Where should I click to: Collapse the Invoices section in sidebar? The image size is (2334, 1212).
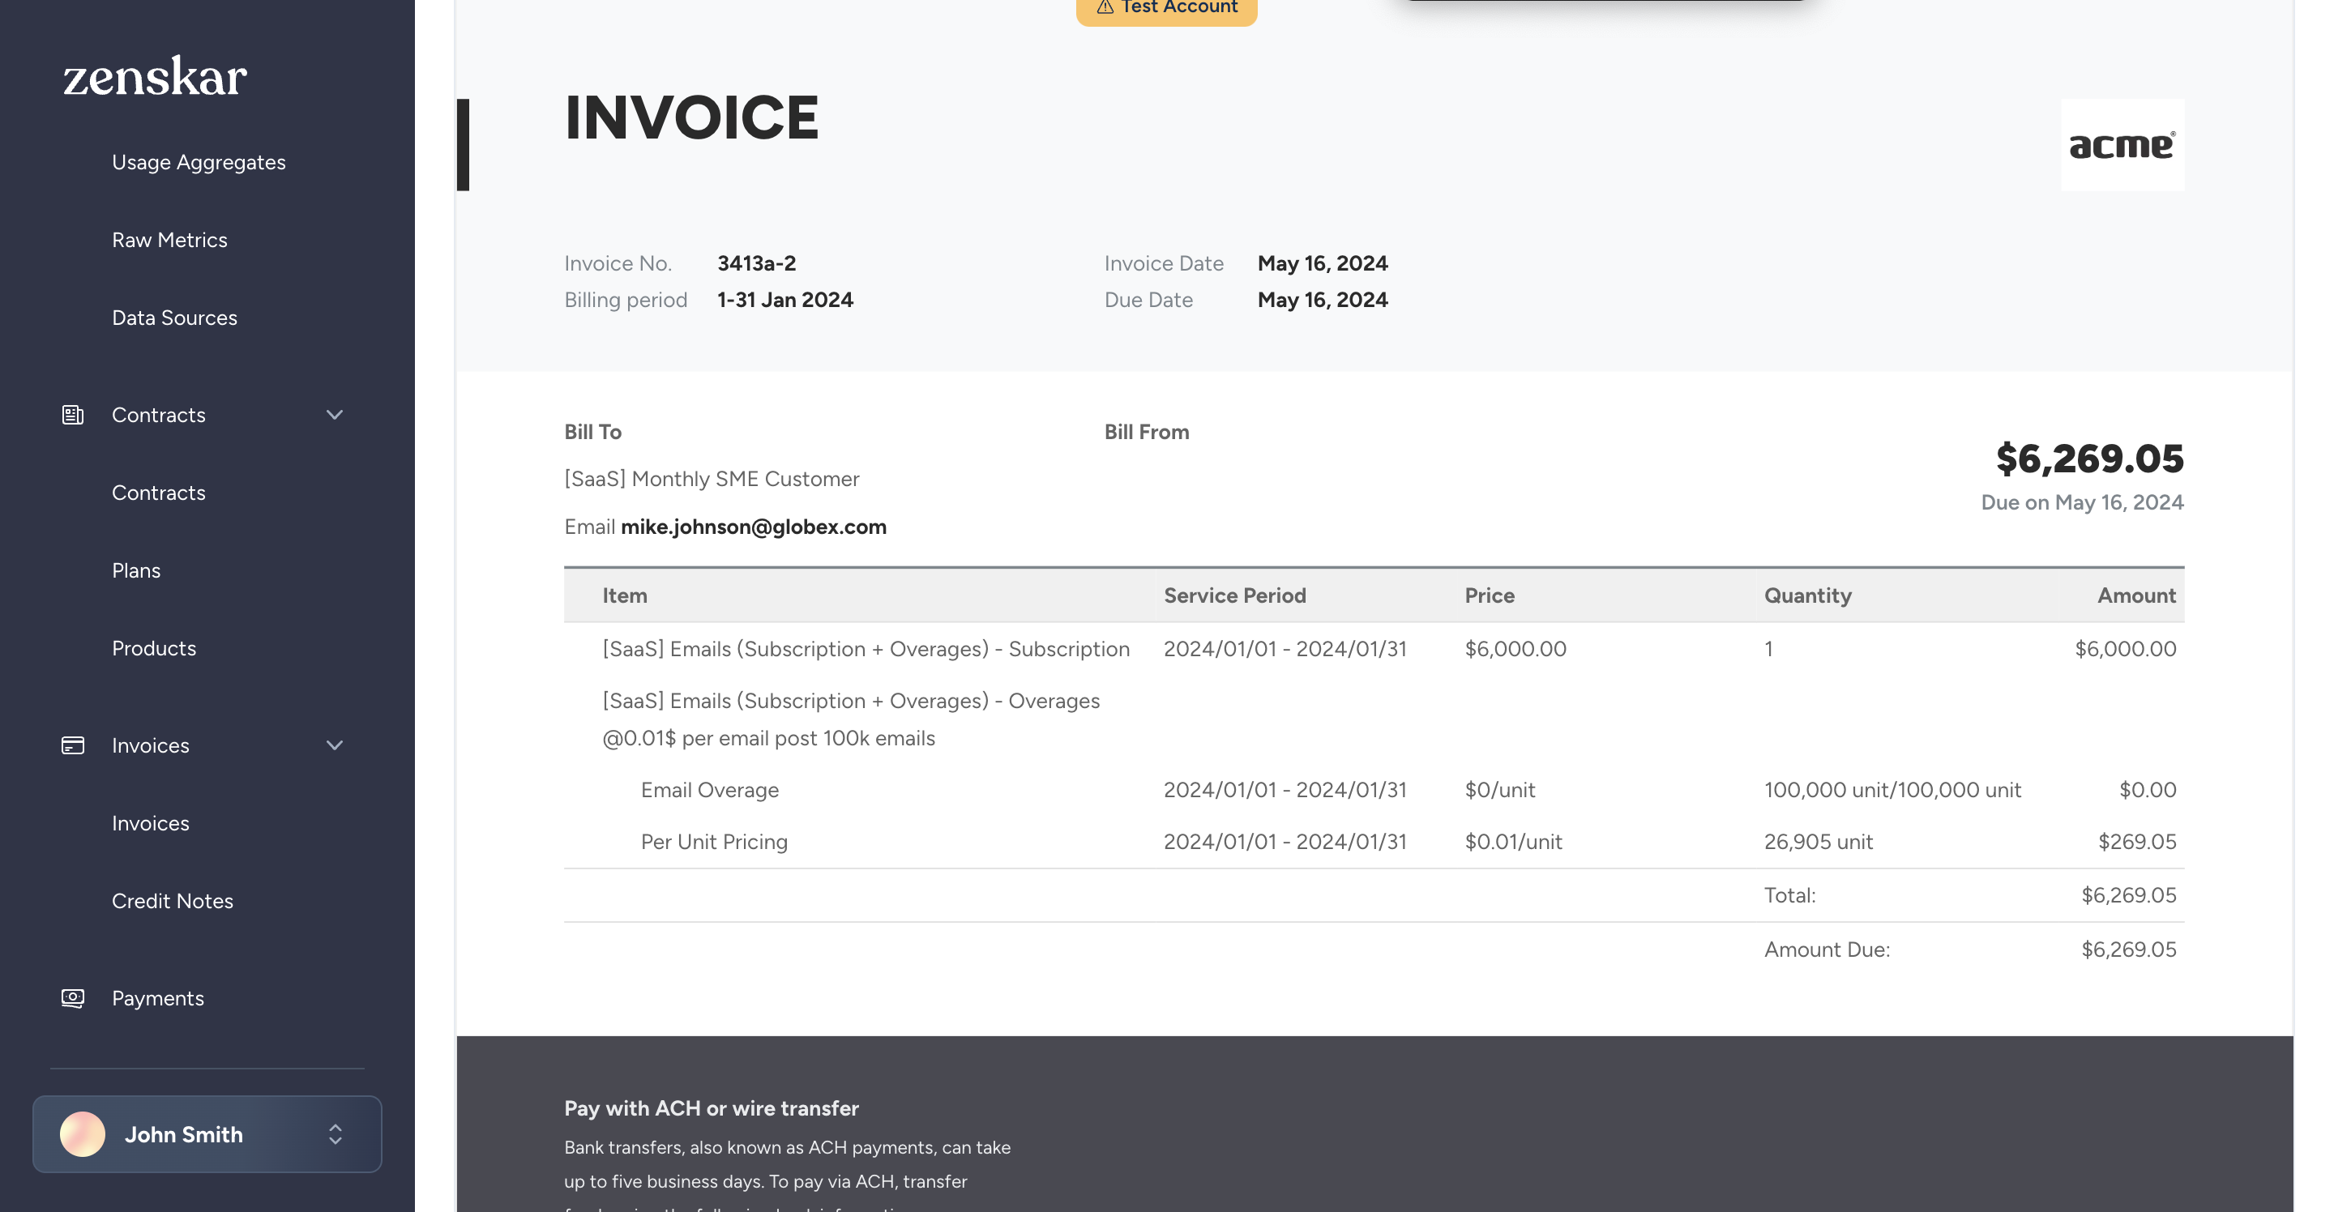coord(335,745)
